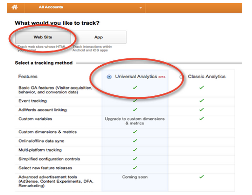Screen dimensions: 252x195
Task: Click Universal checkmark for Select new feature releases
Action: click(135, 168)
